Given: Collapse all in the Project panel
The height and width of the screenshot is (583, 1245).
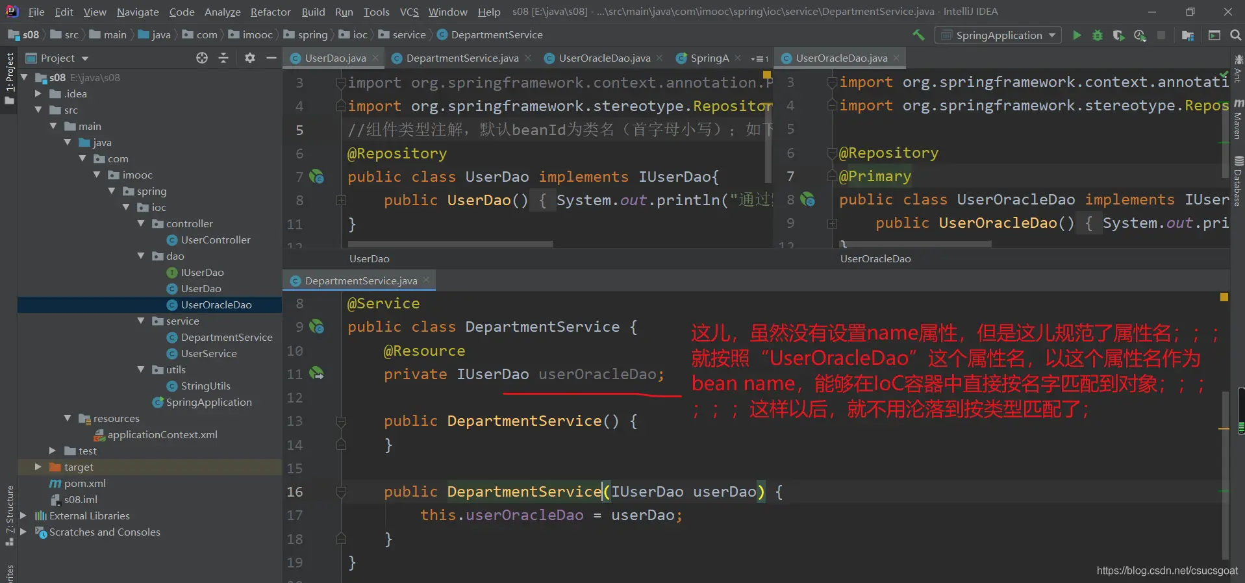Looking at the screenshot, I should pos(223,58).
